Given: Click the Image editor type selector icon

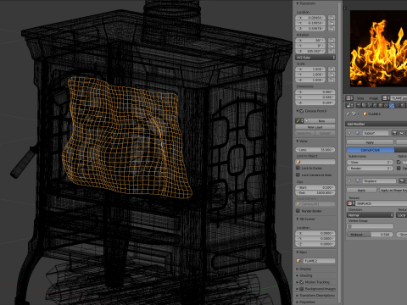Looking at the screenshot, I should (x=349, y=98).
